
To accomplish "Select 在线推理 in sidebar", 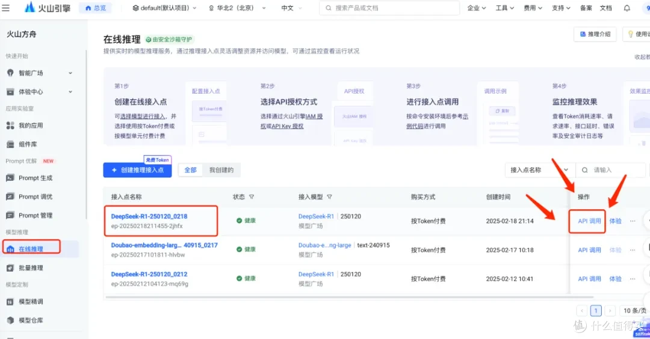I will coord(40,249).
